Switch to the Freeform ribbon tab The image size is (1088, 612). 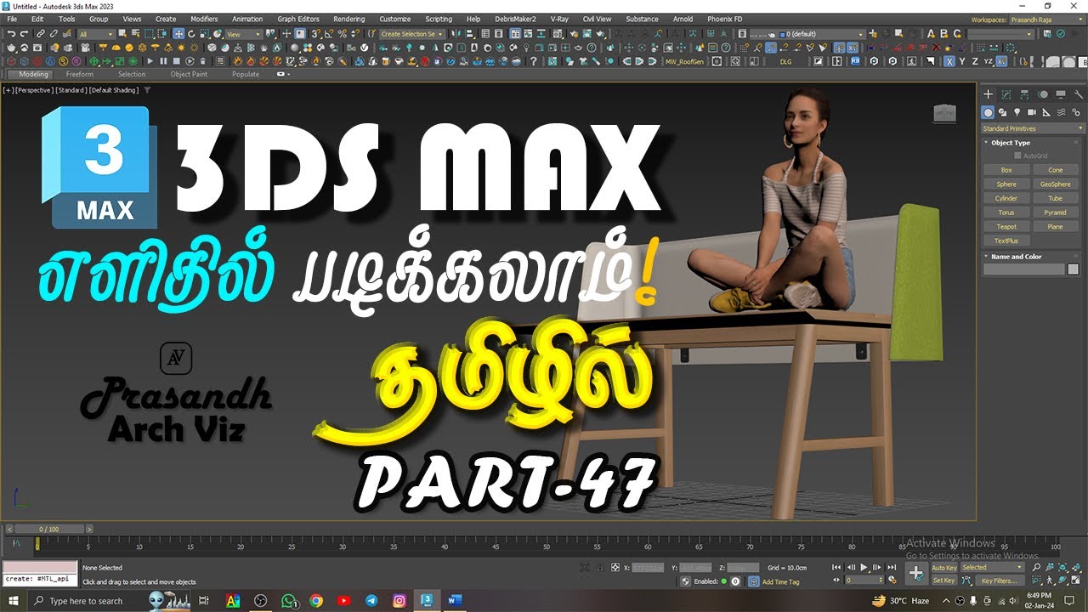(80, 74)
